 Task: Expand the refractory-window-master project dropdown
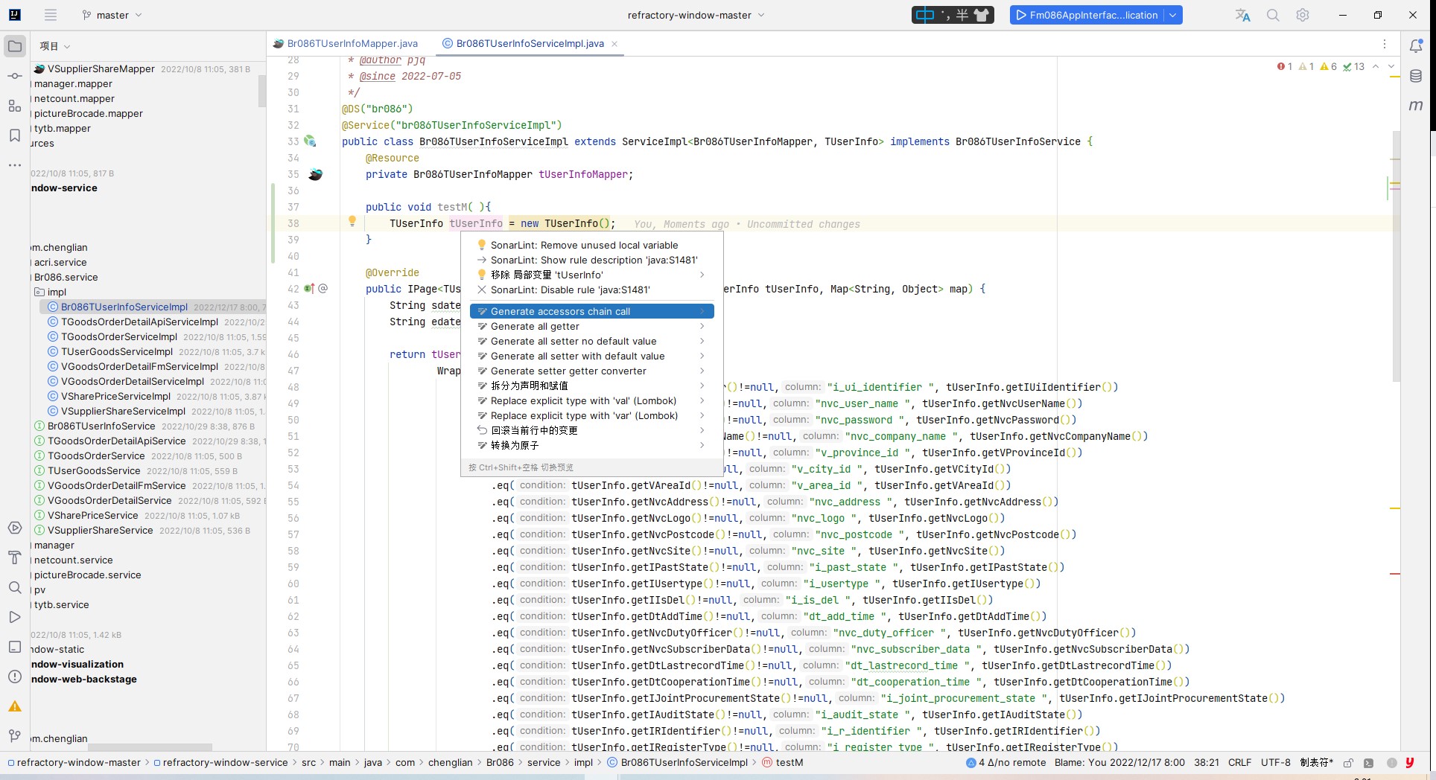pos(696,15)
